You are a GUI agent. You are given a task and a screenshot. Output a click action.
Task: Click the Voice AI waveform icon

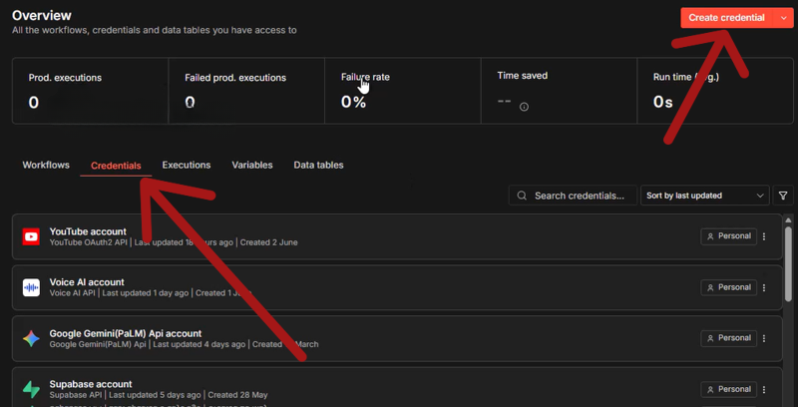(x=31, y=287)
